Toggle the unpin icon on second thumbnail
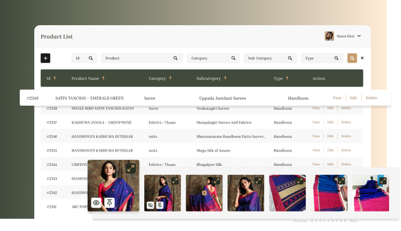This screenshot has width=401, height=231. [x=160, y=205]
